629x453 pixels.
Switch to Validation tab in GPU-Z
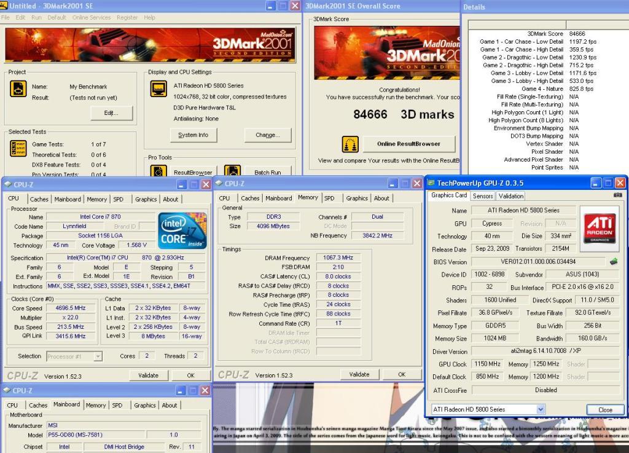510,196
